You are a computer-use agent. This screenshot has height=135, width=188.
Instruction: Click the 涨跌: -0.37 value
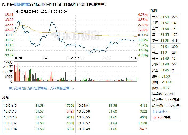[x=165, y=88]
